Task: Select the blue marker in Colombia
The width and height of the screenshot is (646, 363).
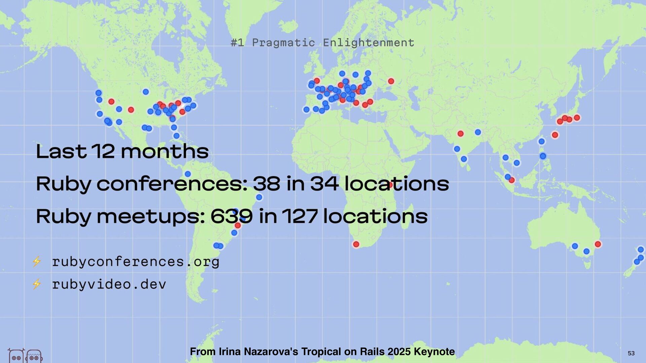Action: [x=188, y=174]
